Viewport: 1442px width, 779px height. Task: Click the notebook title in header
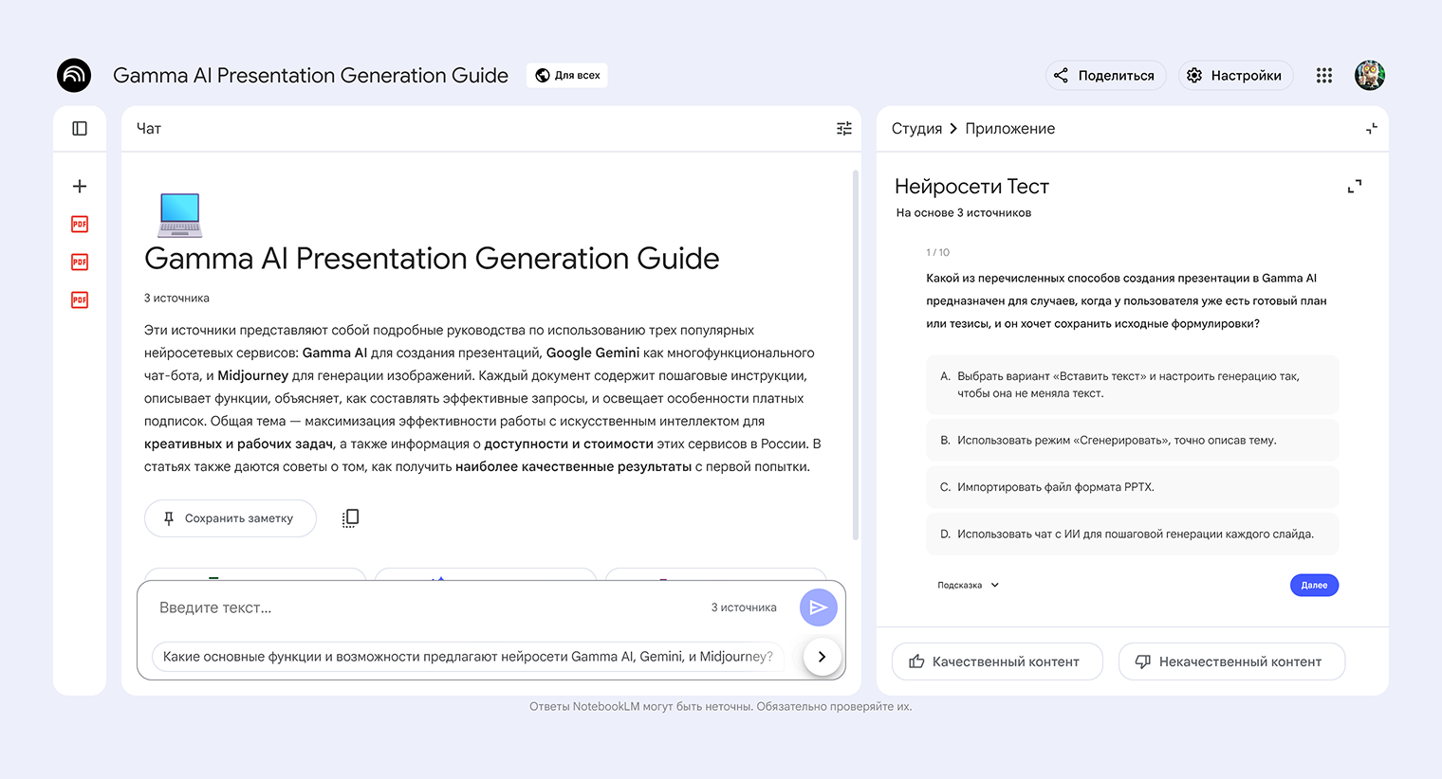(310, 76)
